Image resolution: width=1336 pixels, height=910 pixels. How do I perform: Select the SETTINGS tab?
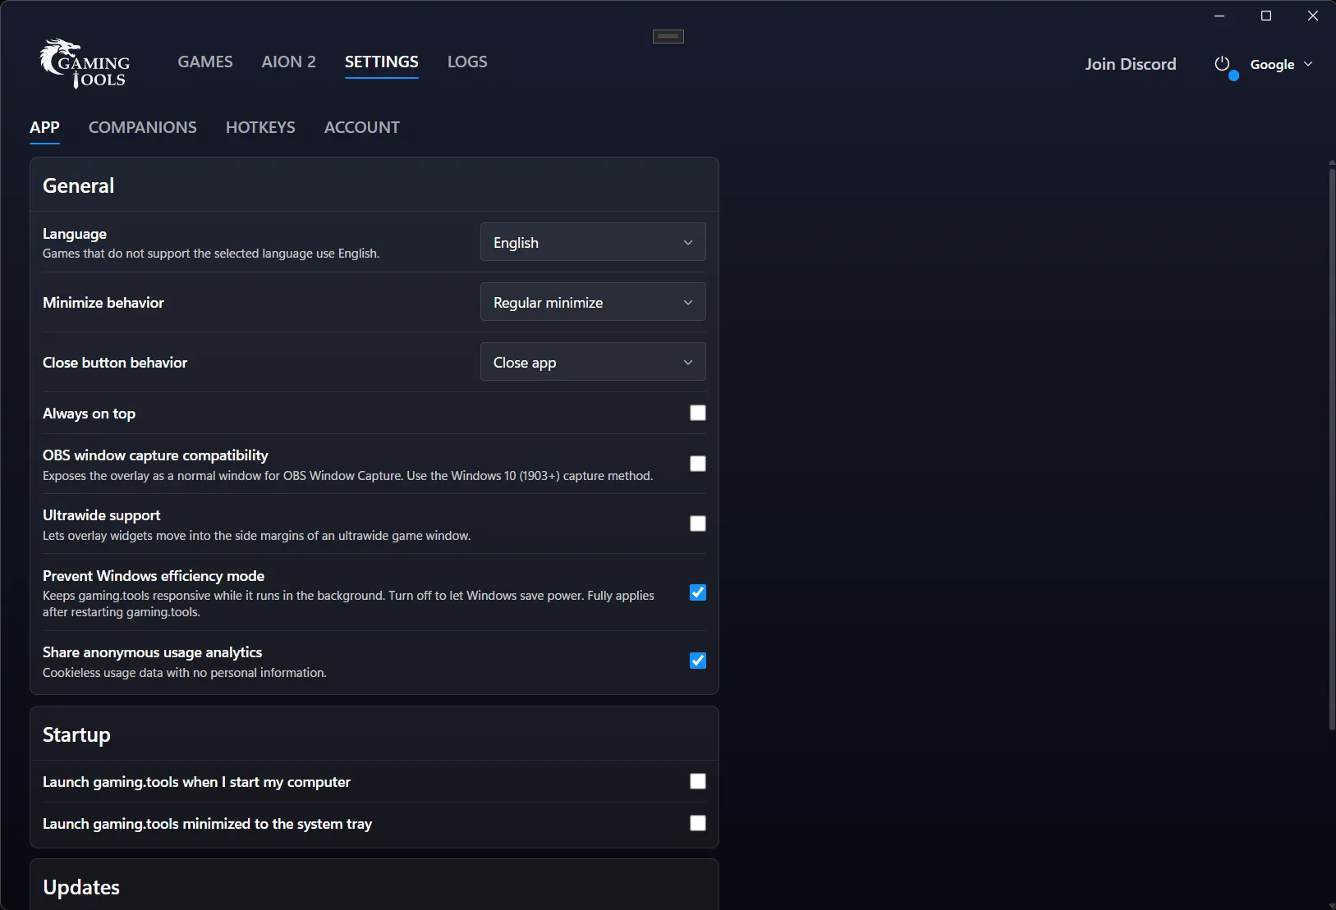(x=382, y=62)
